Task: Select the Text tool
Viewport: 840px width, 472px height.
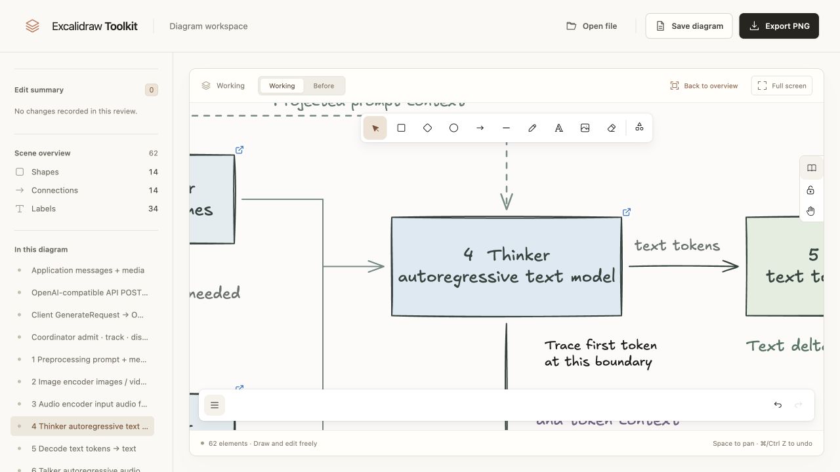Action: click(x=559, y=128)
